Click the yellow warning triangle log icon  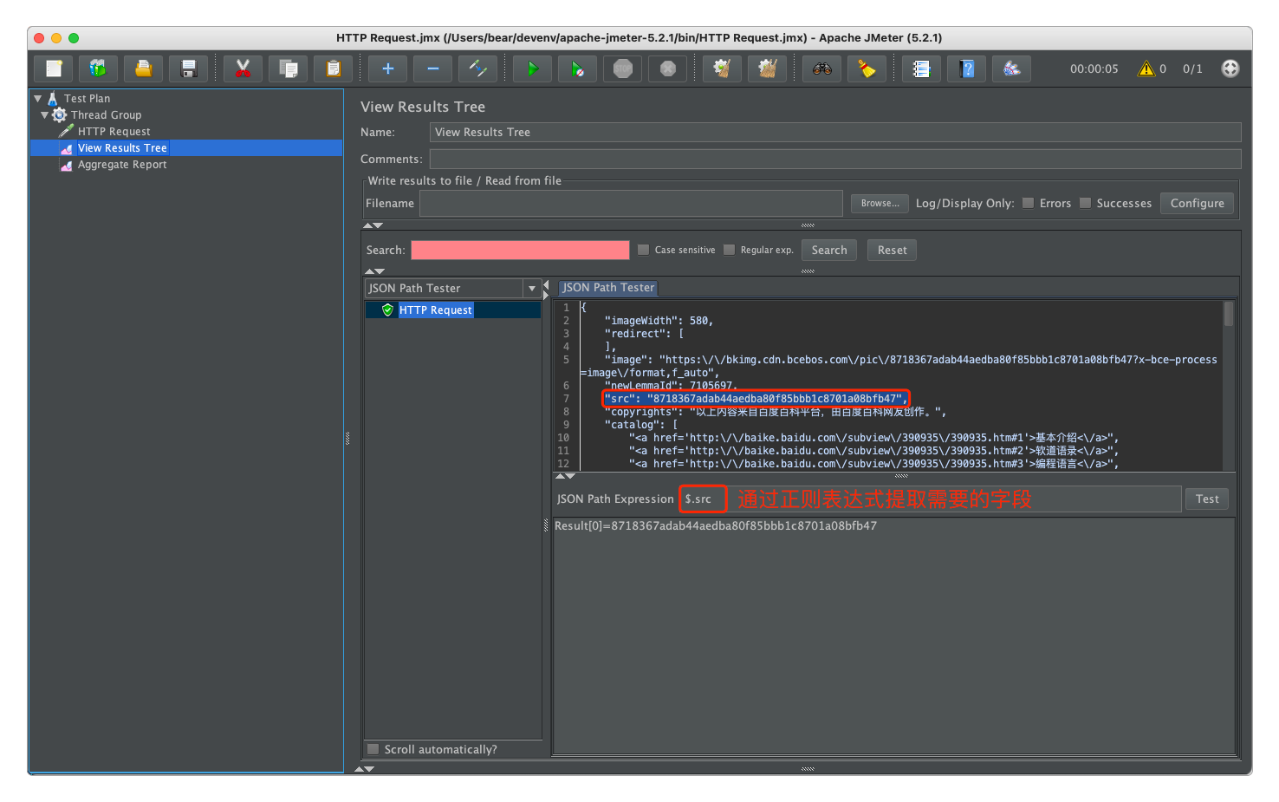click(x=1146, y=68)
